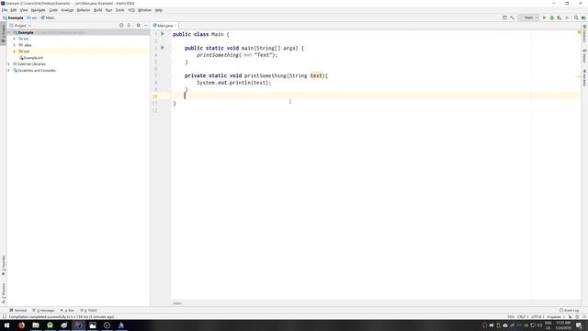Screen dimensions: 588x331
Task: Open the Terminal tool window
Action: pyautogui.click(x=18, y=311)
